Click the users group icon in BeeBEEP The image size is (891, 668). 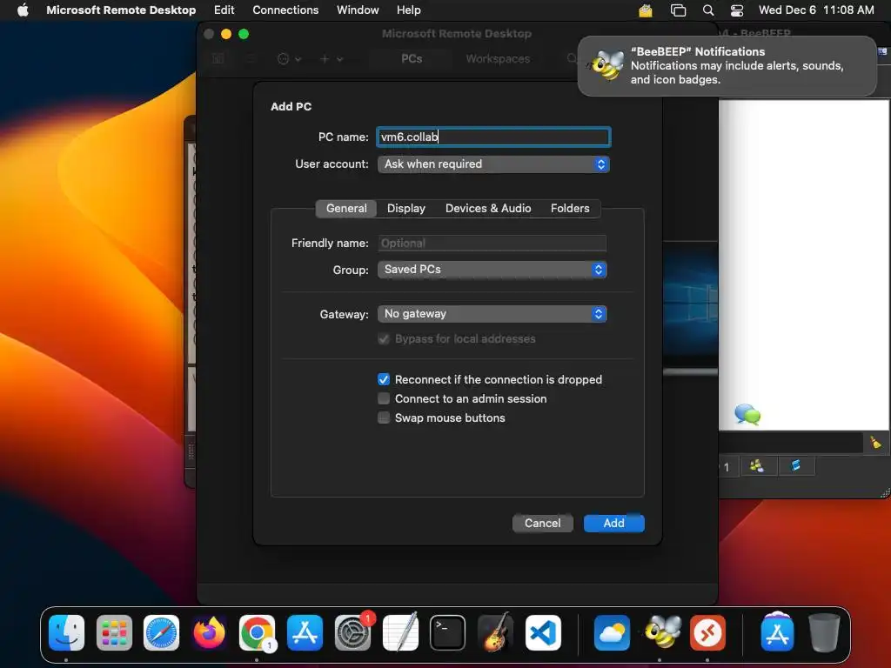coord(756,466)
